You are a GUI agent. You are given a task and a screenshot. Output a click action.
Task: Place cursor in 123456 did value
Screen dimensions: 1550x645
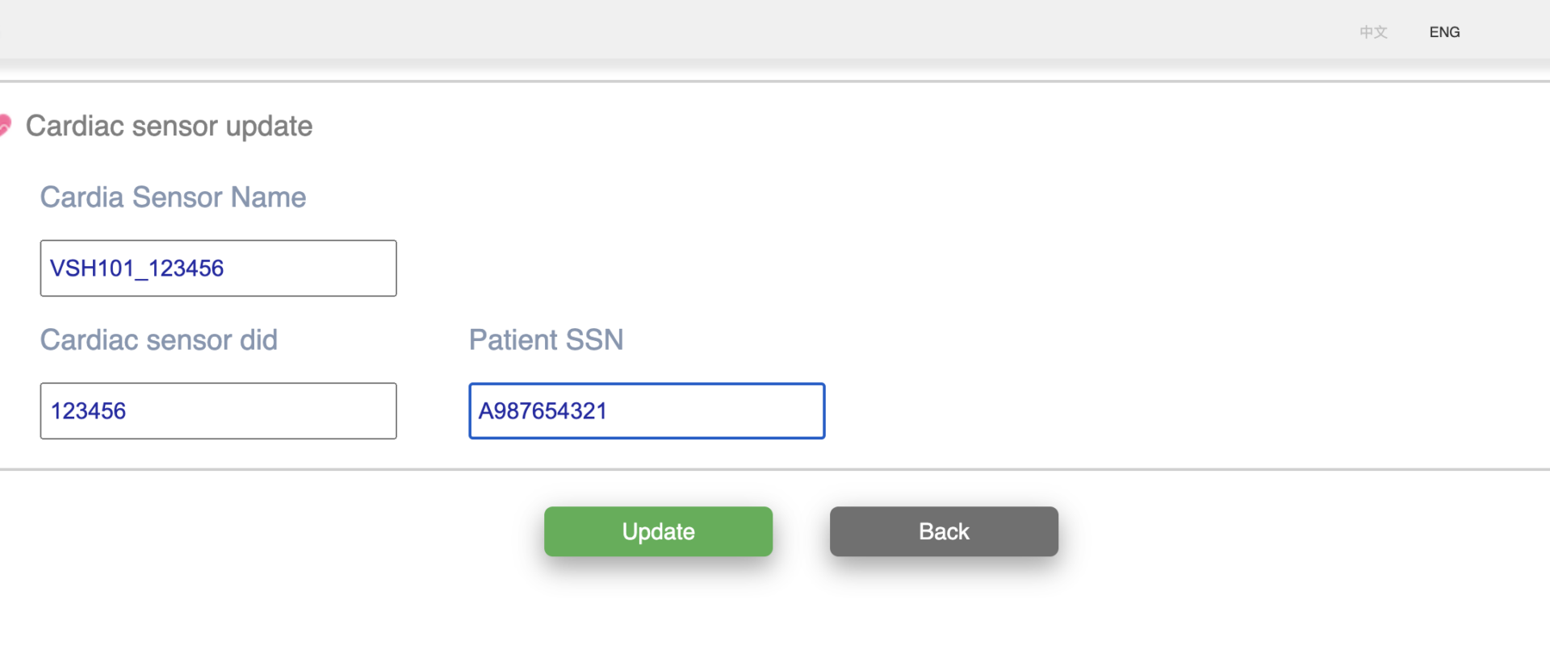pos(88,411)
